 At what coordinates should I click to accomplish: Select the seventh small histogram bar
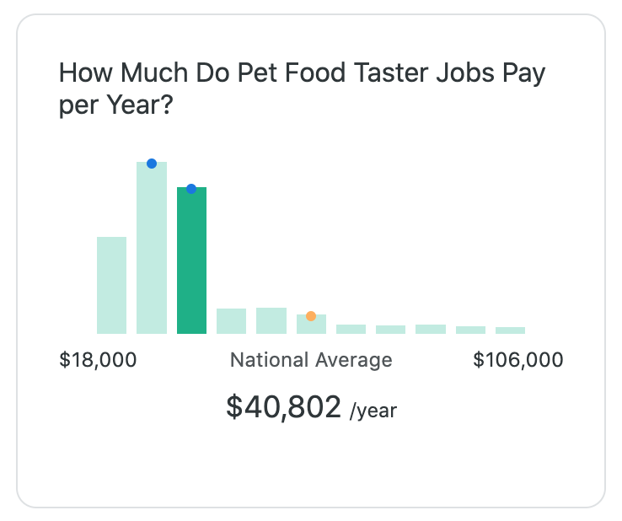(351, 330)
